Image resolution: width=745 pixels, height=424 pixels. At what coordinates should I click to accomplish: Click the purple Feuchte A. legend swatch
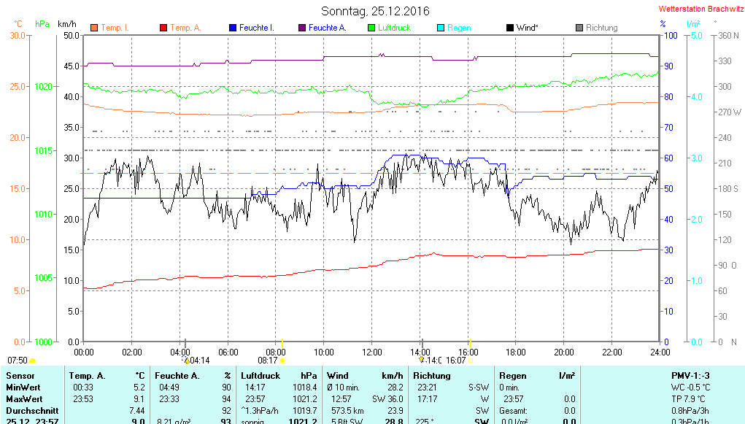pyautogui.click(x=302, y=28)
